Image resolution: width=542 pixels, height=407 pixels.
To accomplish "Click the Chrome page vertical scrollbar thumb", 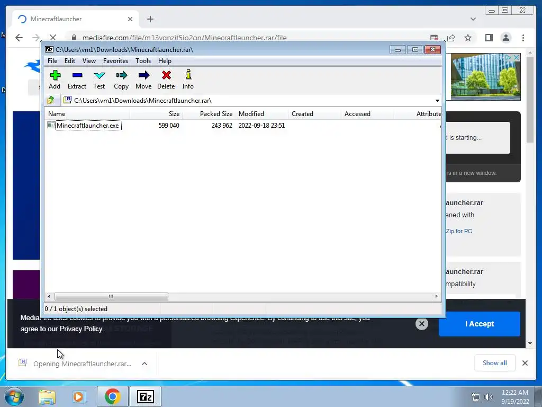I will (530, 99).
